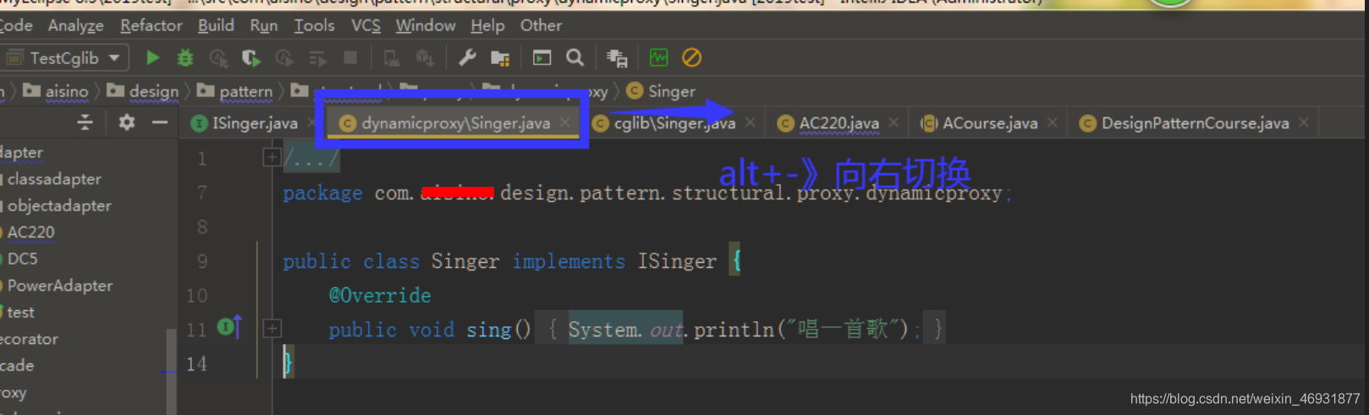Click the orange prohibited circle icon

(x=691, y=57)
